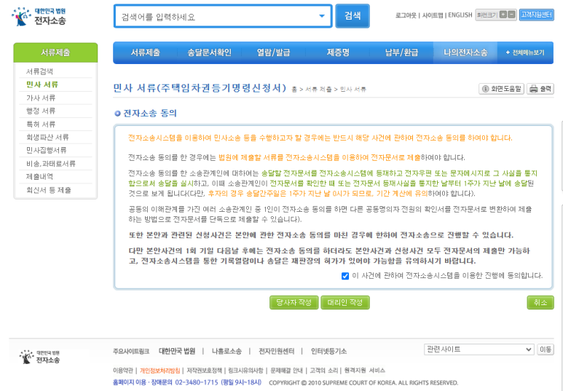Viewport: 563px width, 391px height.
Task: Click 민사 서류 in breadcrumb
Action: [x=353, y=90]
